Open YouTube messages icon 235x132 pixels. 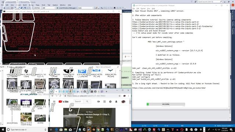point(110,102)
